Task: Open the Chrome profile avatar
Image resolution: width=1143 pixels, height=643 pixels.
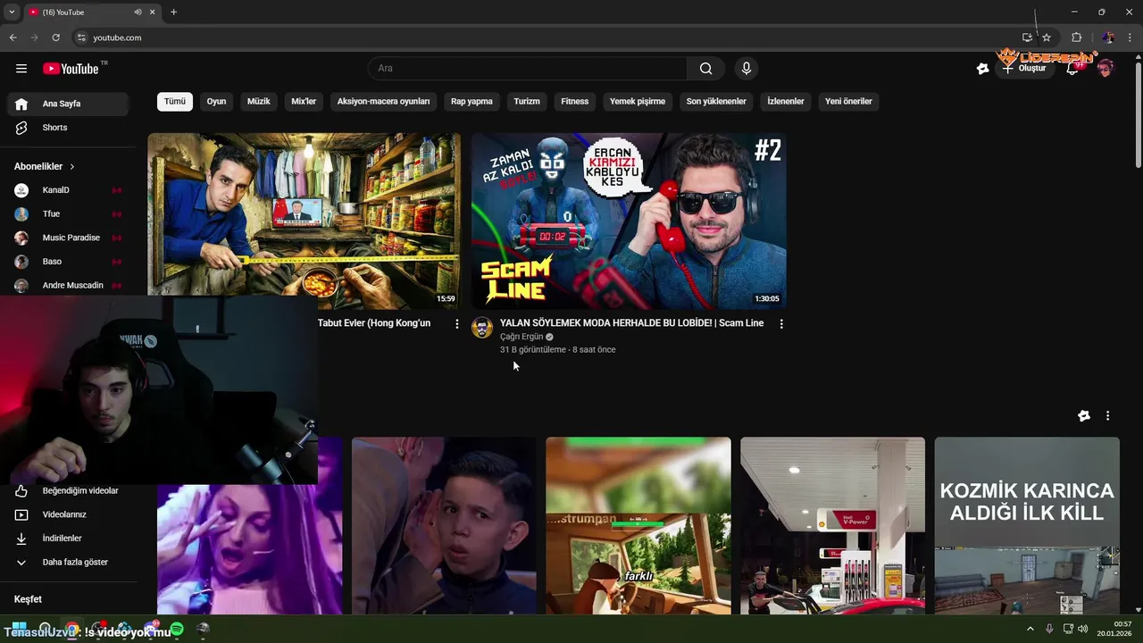Action: 1108,38
